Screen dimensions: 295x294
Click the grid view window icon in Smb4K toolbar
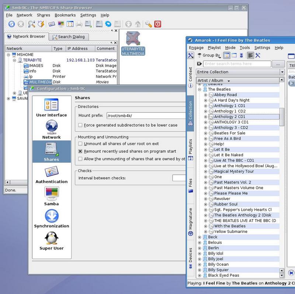tap(70, 24)
